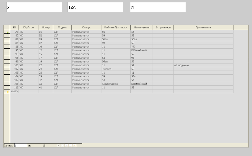Click the new record navigation button
This screenshot has width=252, height=156.
(74, 146)
